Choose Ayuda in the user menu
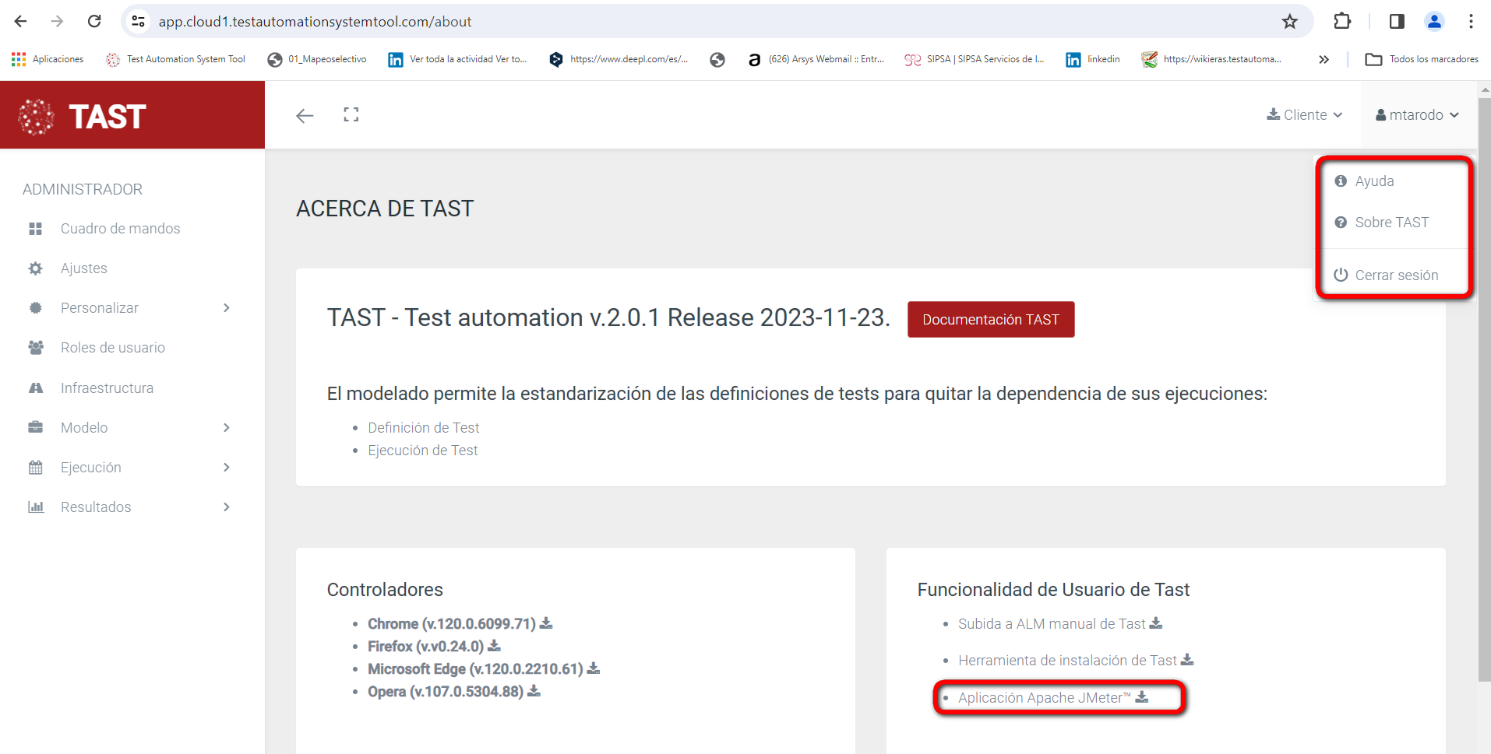Viewport: 1491px width, 754px height. (1374, 181)
